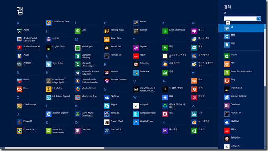This screenshot has width=268, height=151.
Task: Launch the Baller game icon
Action: pos(19,81)
